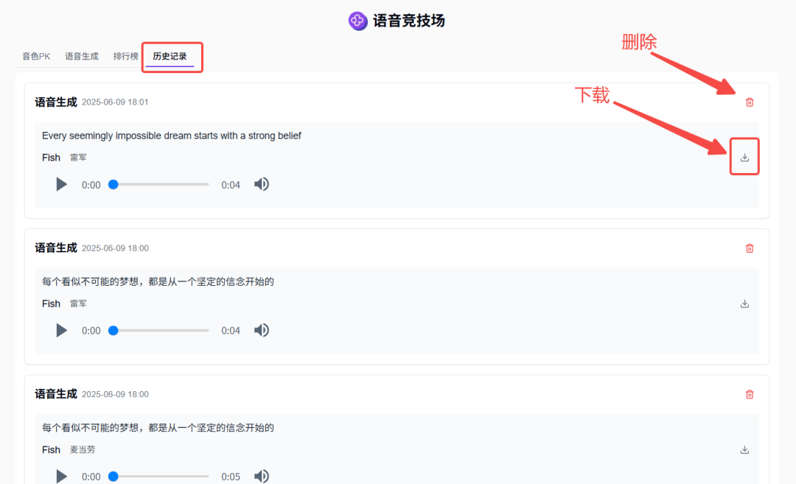Click the 语音生成 heading of the 18:01 record
796x484 pixels.
tap(56, 102)
